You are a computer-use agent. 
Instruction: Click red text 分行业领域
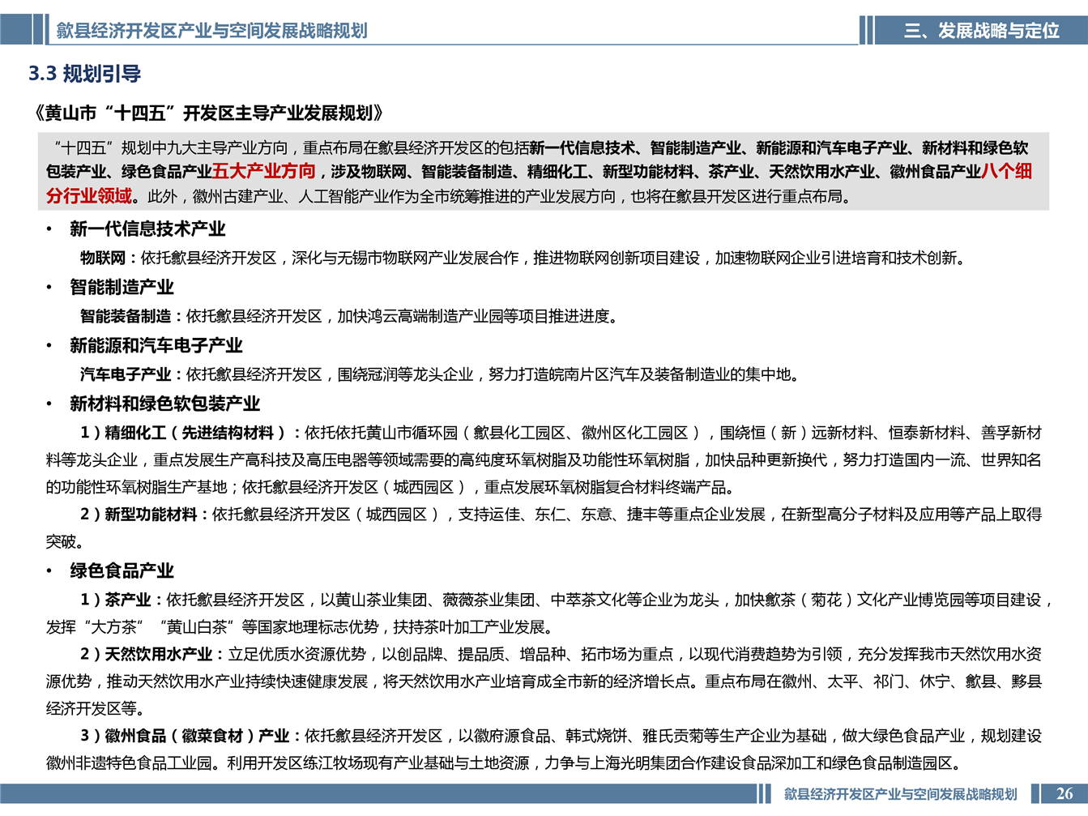[x=89, y=196]
